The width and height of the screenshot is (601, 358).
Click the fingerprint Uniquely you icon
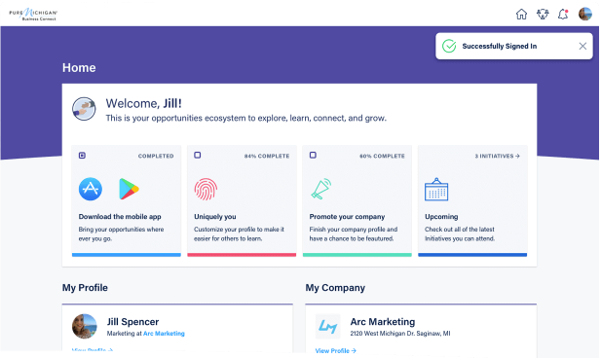[x=206, y=189]
